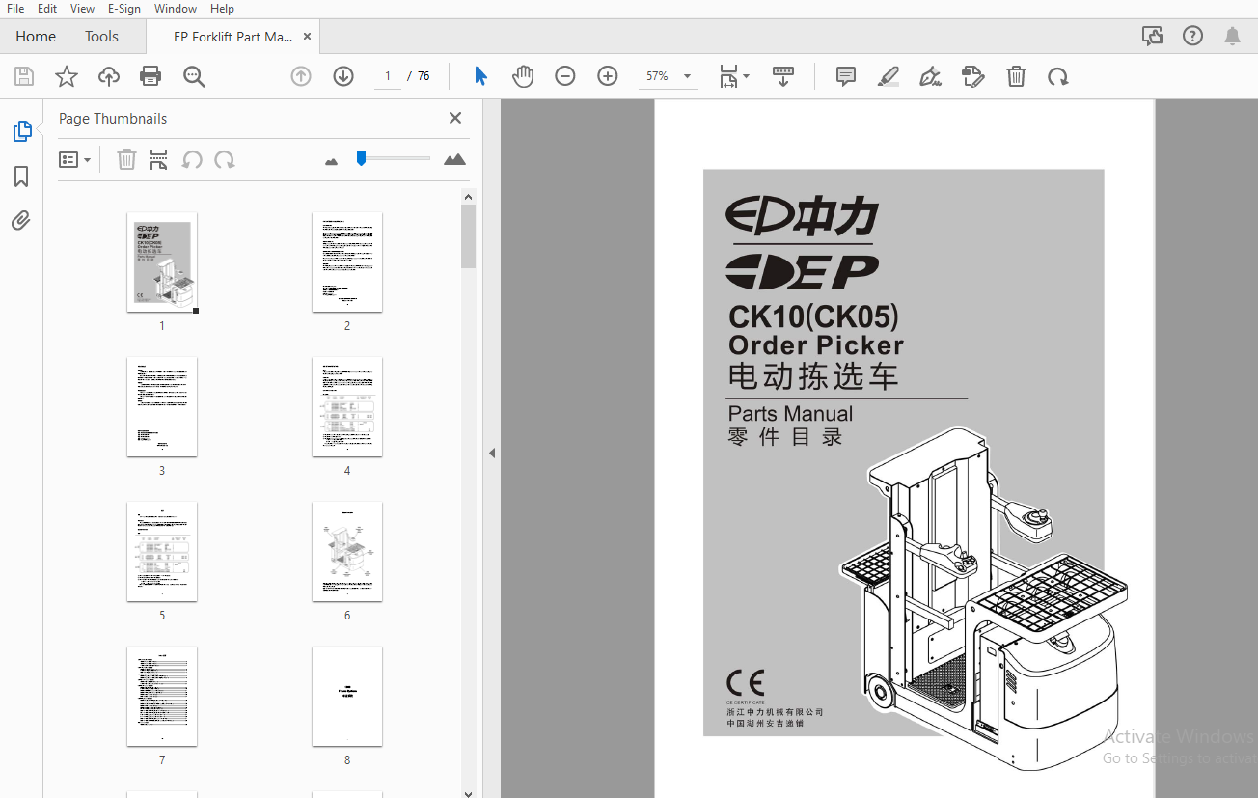
Task: Open the Help menu
Action: pyautogui.click(x=222, y=9)
